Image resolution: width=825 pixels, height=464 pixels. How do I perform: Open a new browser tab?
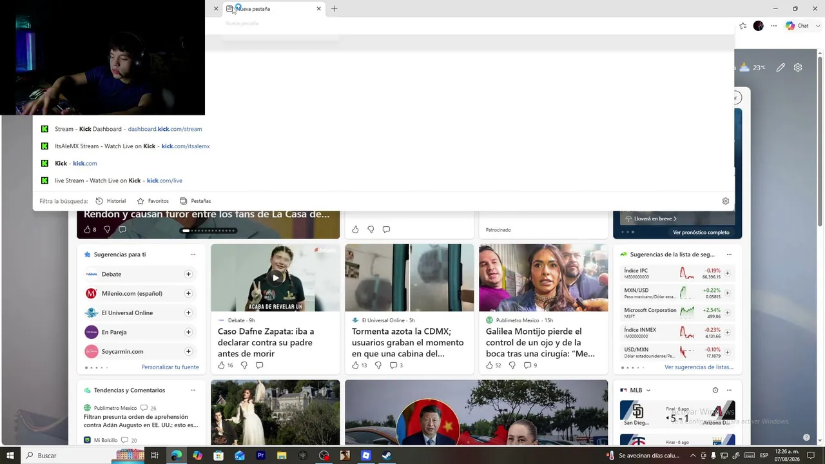point(334,8)
